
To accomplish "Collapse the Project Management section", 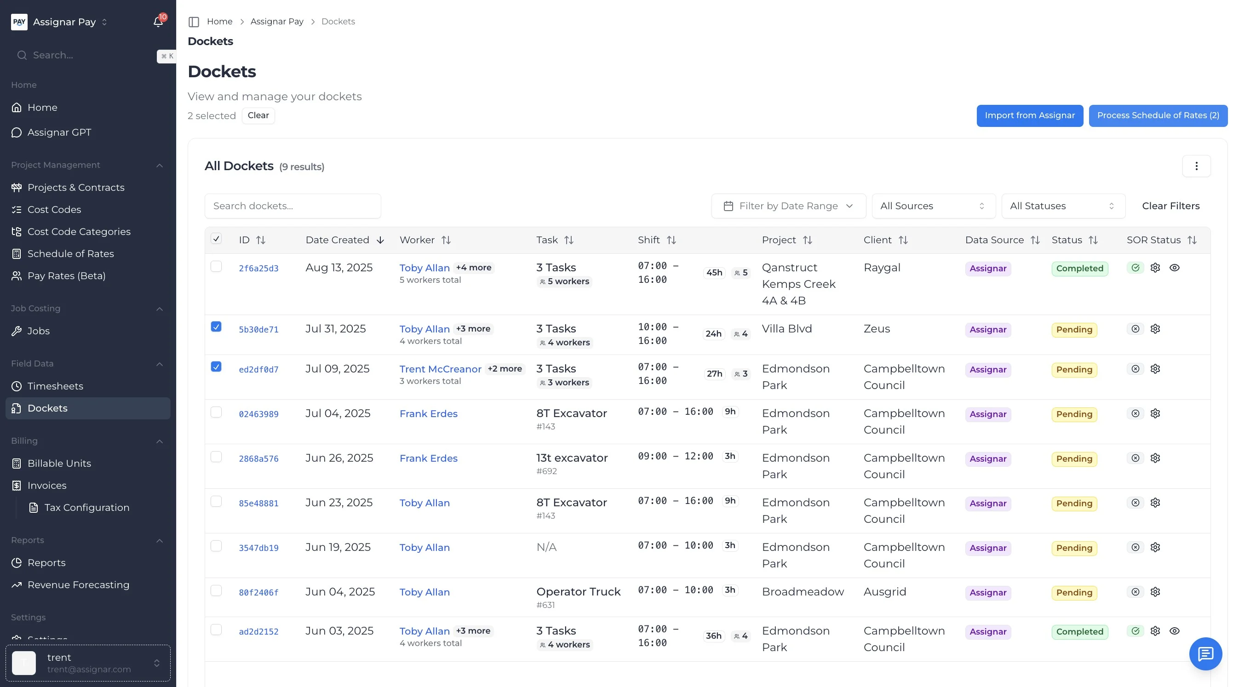I will click(x=159, y=166).
